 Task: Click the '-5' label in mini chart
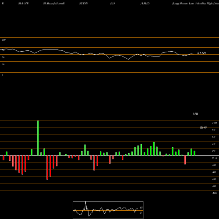click(140, 213)
